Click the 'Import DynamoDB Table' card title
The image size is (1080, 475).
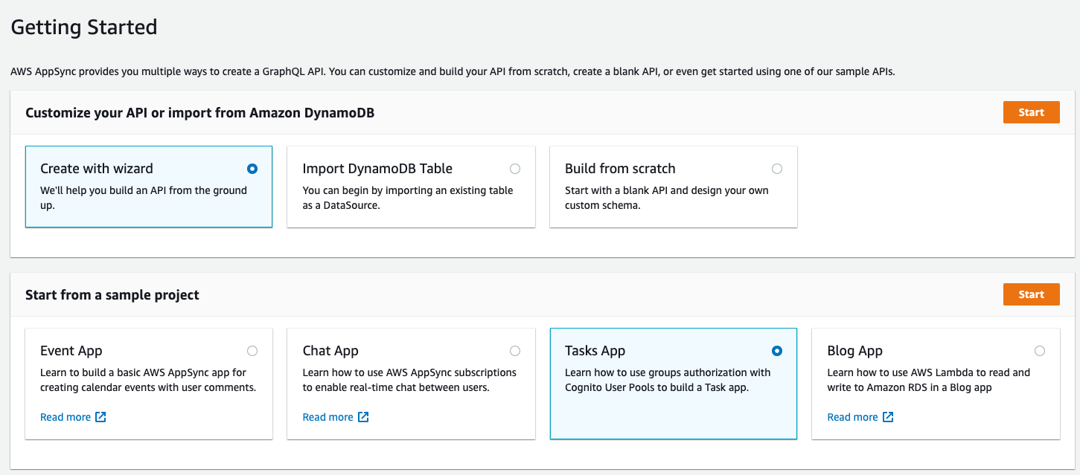click(377, 169)
